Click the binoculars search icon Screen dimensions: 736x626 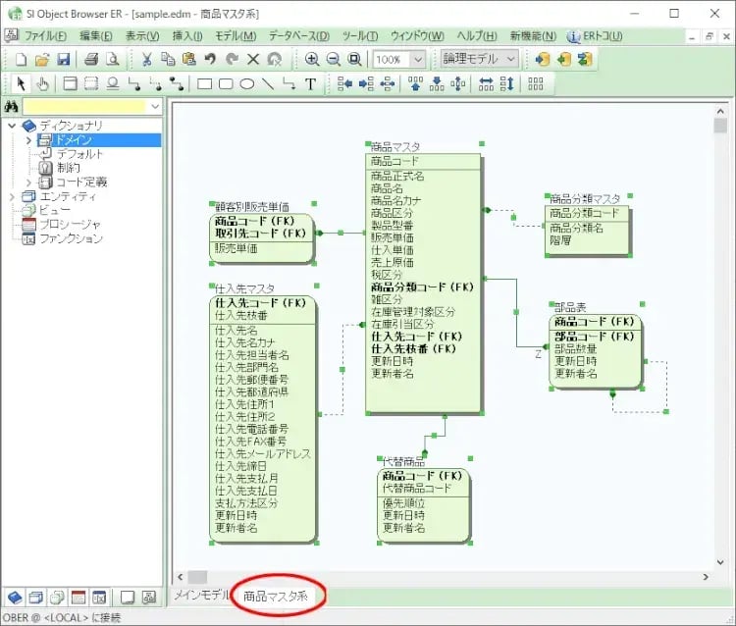[x=13, y=106]
